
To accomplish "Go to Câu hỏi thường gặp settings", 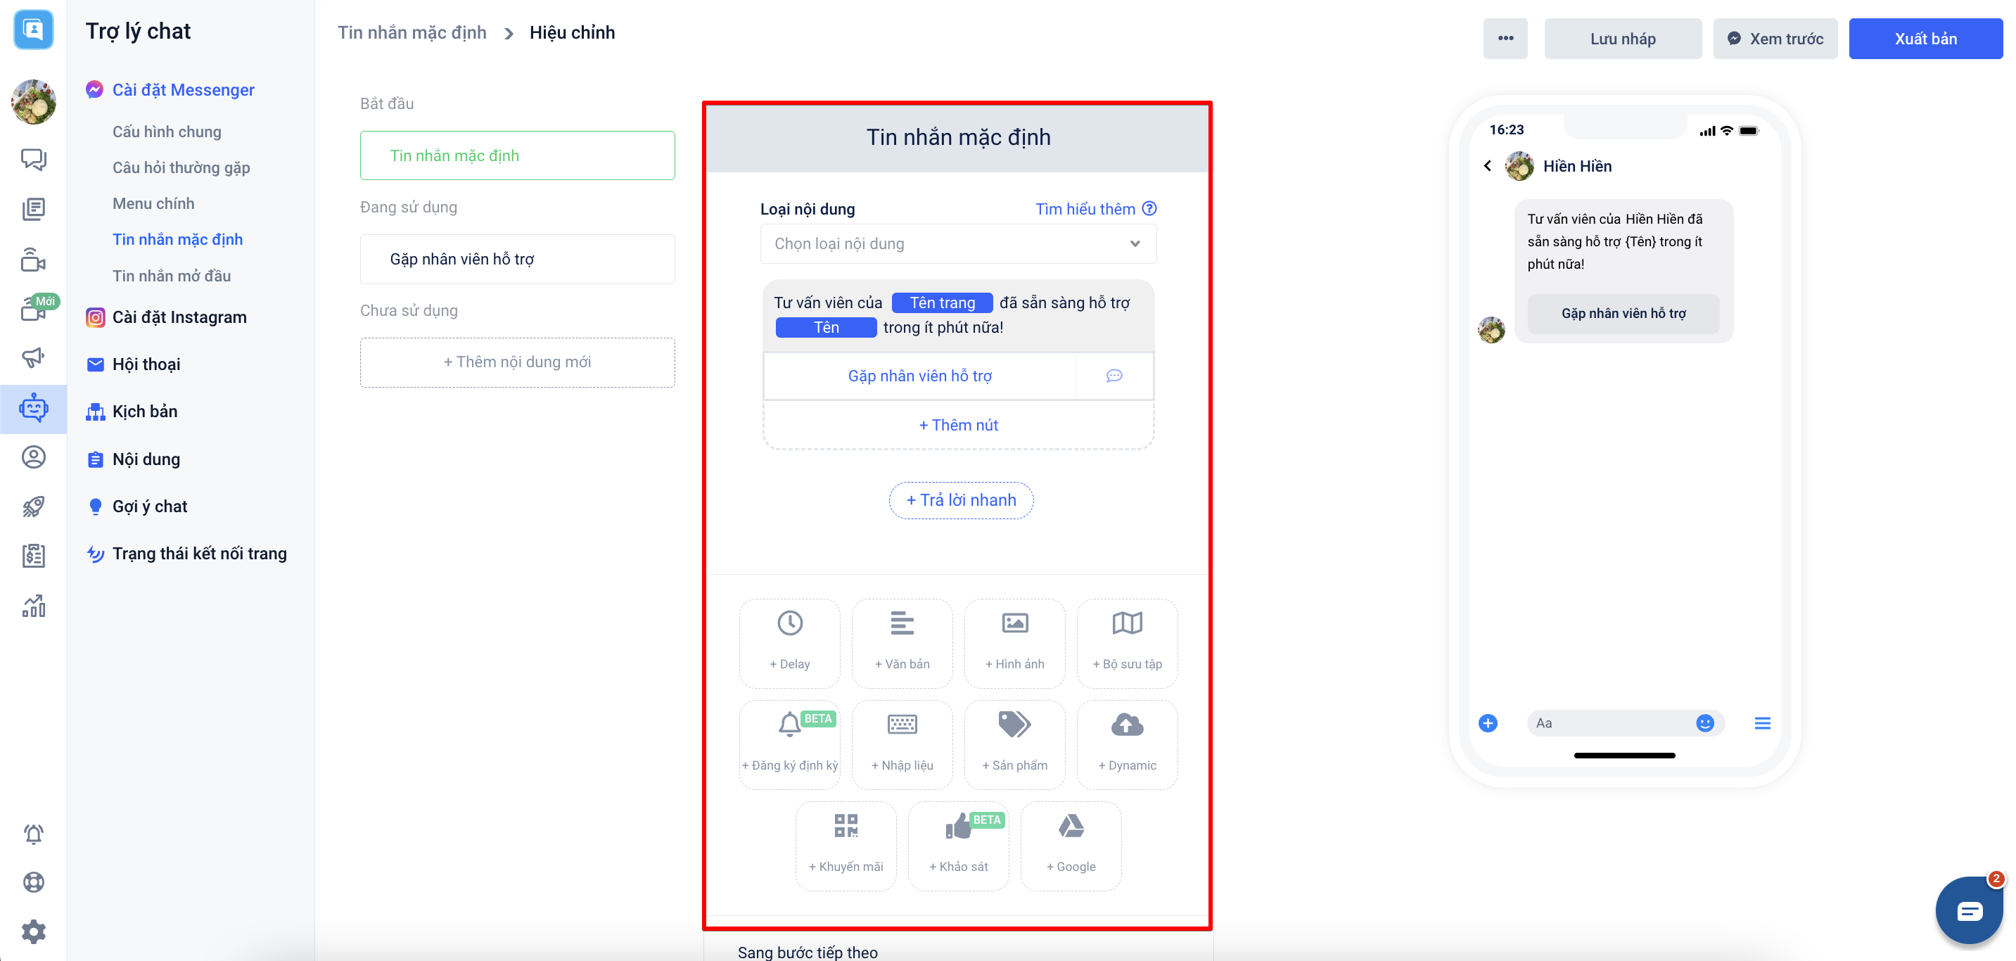I will click(x=181, y=167).
